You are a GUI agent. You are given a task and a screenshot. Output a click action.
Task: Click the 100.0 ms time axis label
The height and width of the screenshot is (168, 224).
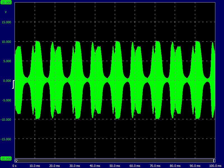(x=215, y=166)
